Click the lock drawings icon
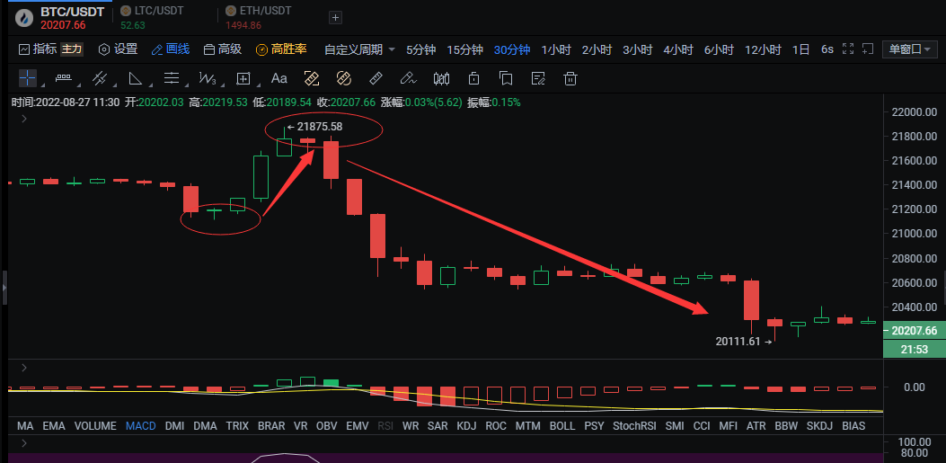 473,78
